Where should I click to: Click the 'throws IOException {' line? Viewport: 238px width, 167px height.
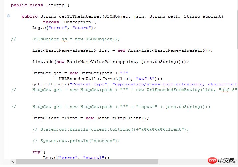pos(69,22)
